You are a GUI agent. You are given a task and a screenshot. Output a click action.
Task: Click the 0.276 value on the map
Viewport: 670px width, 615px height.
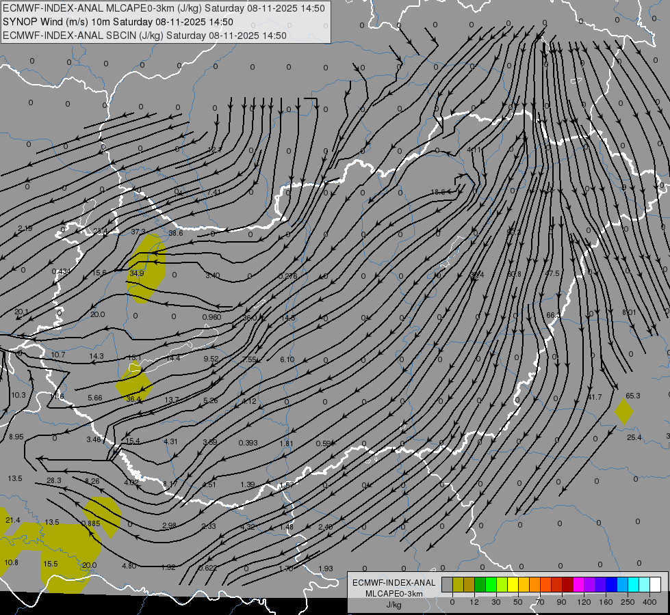coord(288,276)
